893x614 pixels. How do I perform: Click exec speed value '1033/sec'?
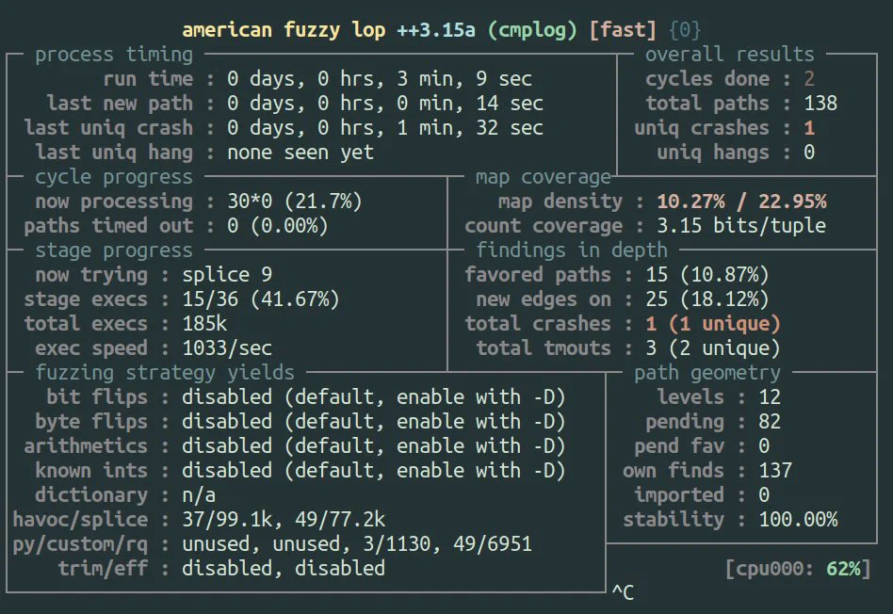[227, 348]
